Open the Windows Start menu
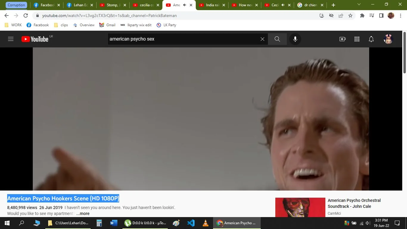 click(x=7, y=223)
